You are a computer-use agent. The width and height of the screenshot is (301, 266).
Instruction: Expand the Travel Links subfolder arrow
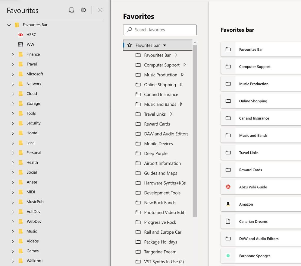click(x=171, y=114)
